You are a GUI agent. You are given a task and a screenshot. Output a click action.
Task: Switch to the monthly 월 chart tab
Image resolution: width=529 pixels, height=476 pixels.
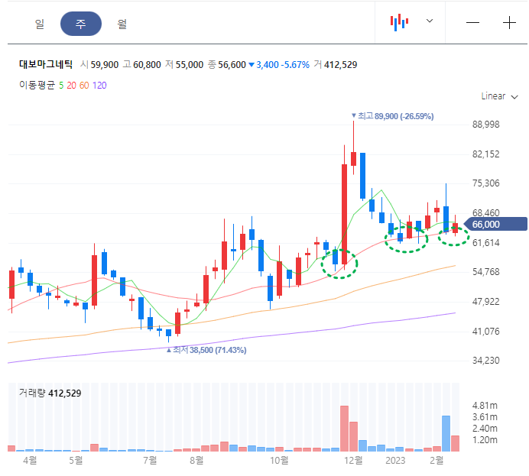click(122, 24)
